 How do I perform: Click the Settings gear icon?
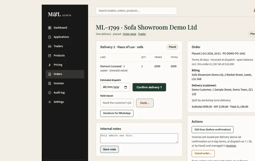[50, 102]
